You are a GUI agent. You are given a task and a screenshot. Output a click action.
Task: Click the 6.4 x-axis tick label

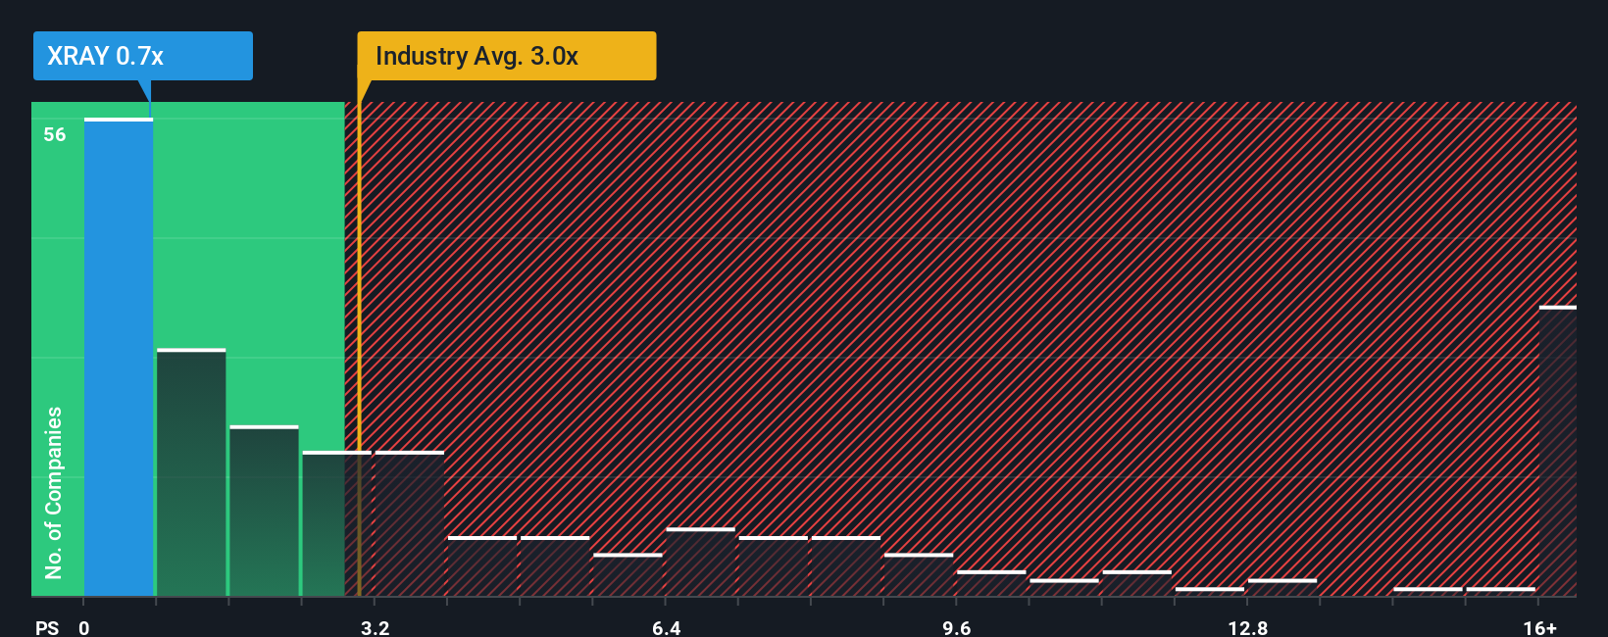[x=666, y=628]
